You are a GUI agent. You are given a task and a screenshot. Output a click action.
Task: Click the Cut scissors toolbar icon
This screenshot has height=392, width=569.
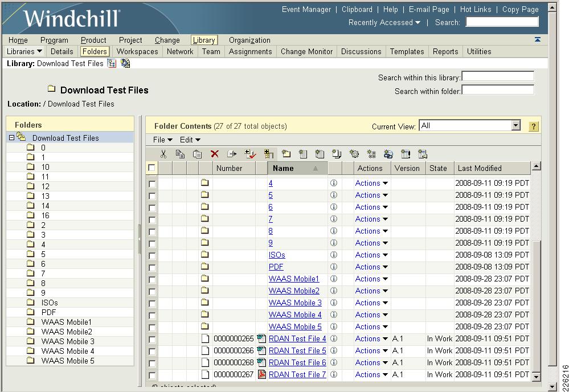[163, 154]
